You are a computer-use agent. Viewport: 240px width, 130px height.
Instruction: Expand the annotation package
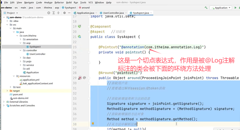click(x=20, y=39)
